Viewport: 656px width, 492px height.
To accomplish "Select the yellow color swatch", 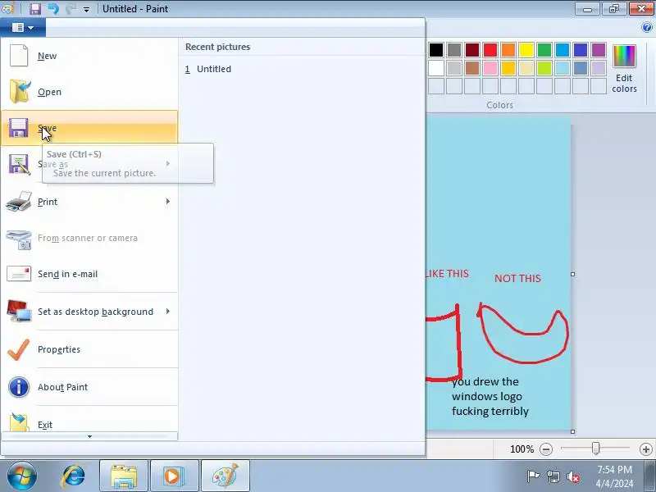I will tap(526, 50).
